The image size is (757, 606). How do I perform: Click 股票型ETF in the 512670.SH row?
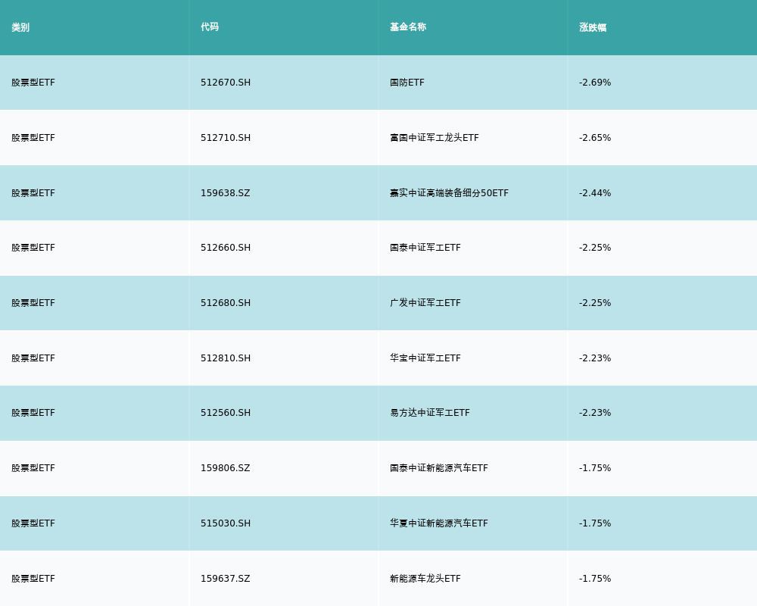[33, 83]
